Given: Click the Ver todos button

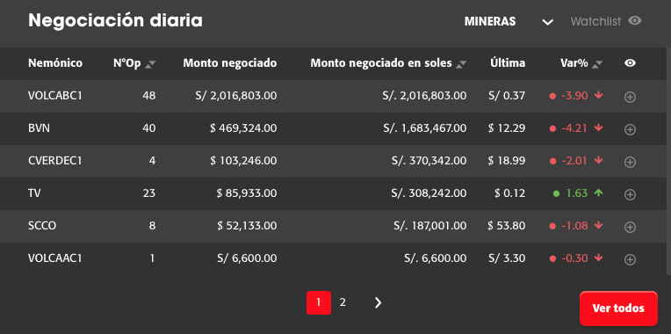Looking at the screenshot, I should pos(618,309).
